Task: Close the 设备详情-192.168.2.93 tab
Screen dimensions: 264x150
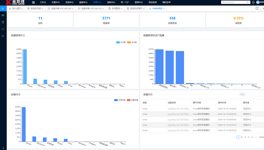Action: [103, 9]
